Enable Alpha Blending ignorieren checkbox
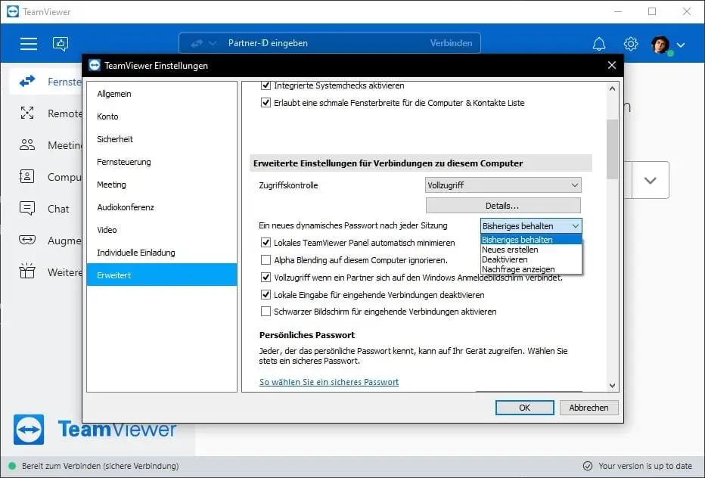Viewport: 705px width, 478px height. tap(266, 260)
